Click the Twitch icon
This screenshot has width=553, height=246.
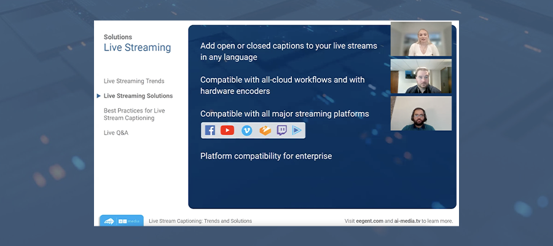pyautogui.click(x=282, y=130)
